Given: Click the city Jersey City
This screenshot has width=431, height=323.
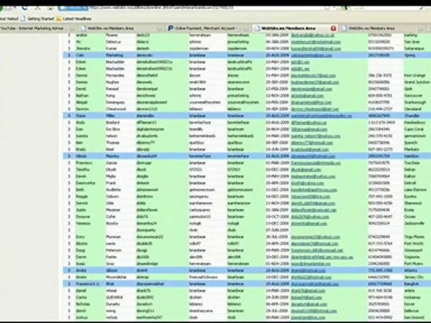Looking at the screenshot, I should 413,277.
